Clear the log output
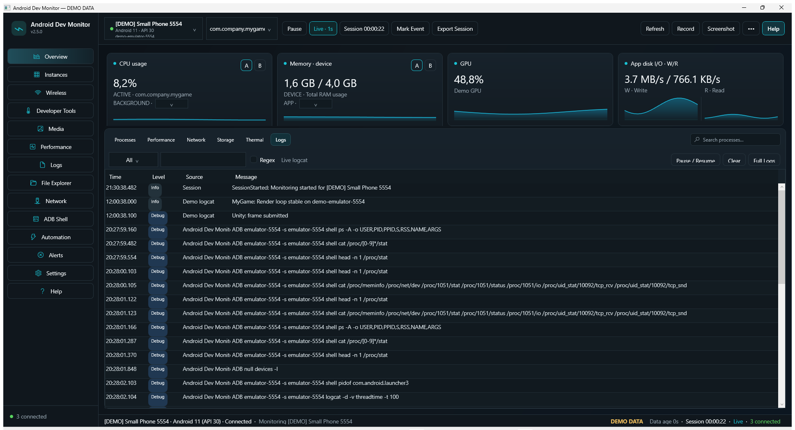 pyautogui.click(x=734, y=160)
